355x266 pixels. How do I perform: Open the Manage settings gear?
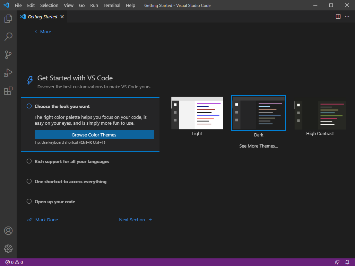tap(8, 248)
